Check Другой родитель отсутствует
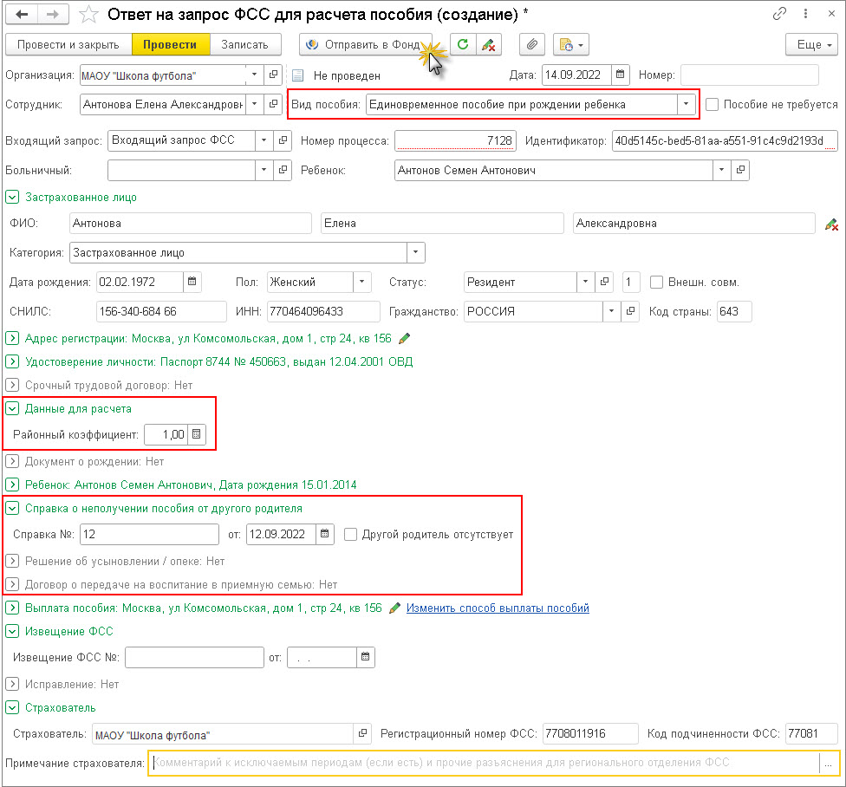The height and width of the screenshot is (787, 846). 351,534
